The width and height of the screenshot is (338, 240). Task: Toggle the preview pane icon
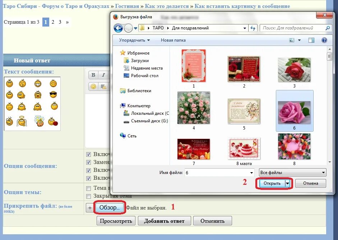pyautogui.click(x=311, y=40)
